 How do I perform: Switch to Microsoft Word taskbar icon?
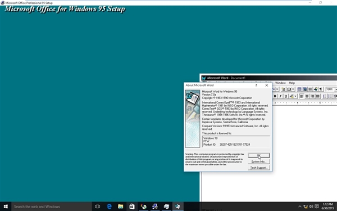pyautogui.click(x=177, y=206)
